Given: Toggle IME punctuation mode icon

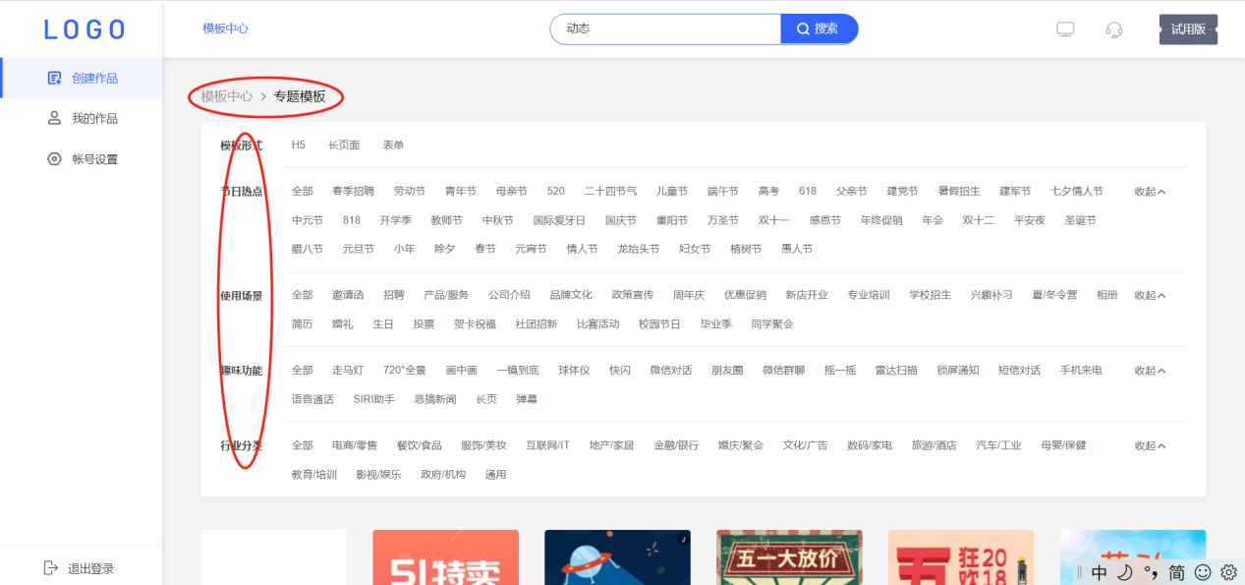Looking at the screenshot, I should [1151, 571].
